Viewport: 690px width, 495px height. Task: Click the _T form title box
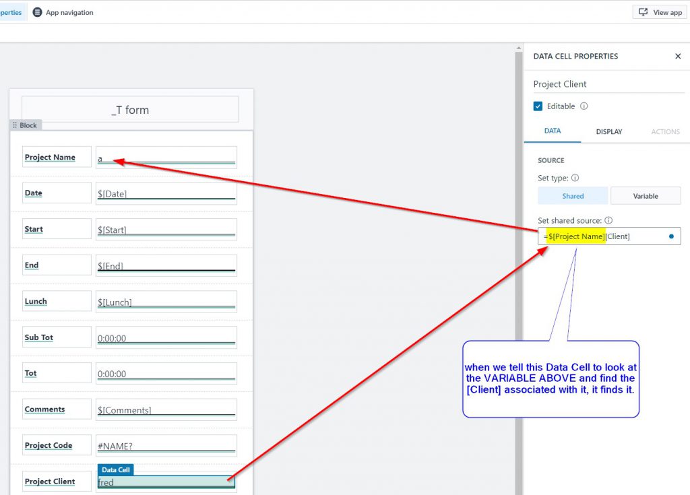tap(130, 110)
